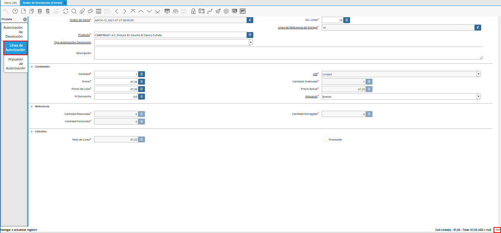
Task: Open the chat bubbles icon
Action: point(90,11)
